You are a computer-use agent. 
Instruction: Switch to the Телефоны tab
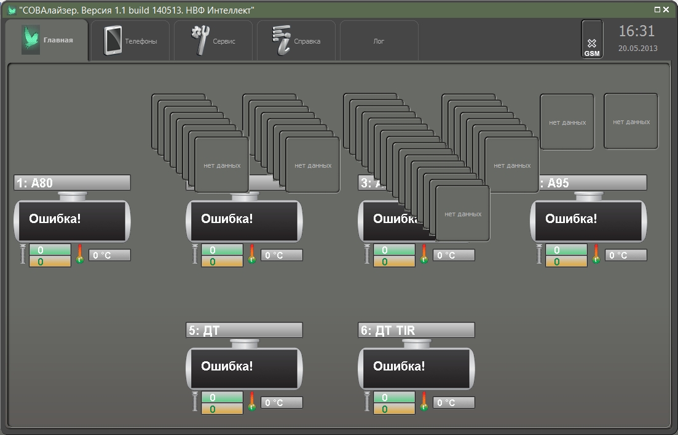coord(130,41)
